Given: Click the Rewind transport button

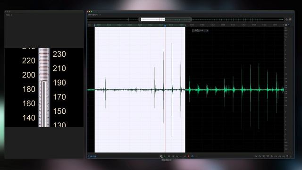Looking at the screenshot, I should click(177, 156).
